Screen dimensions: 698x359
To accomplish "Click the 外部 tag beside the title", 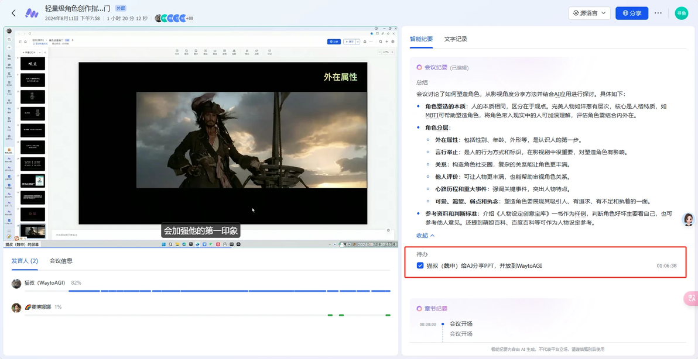I will click(121, 8).
